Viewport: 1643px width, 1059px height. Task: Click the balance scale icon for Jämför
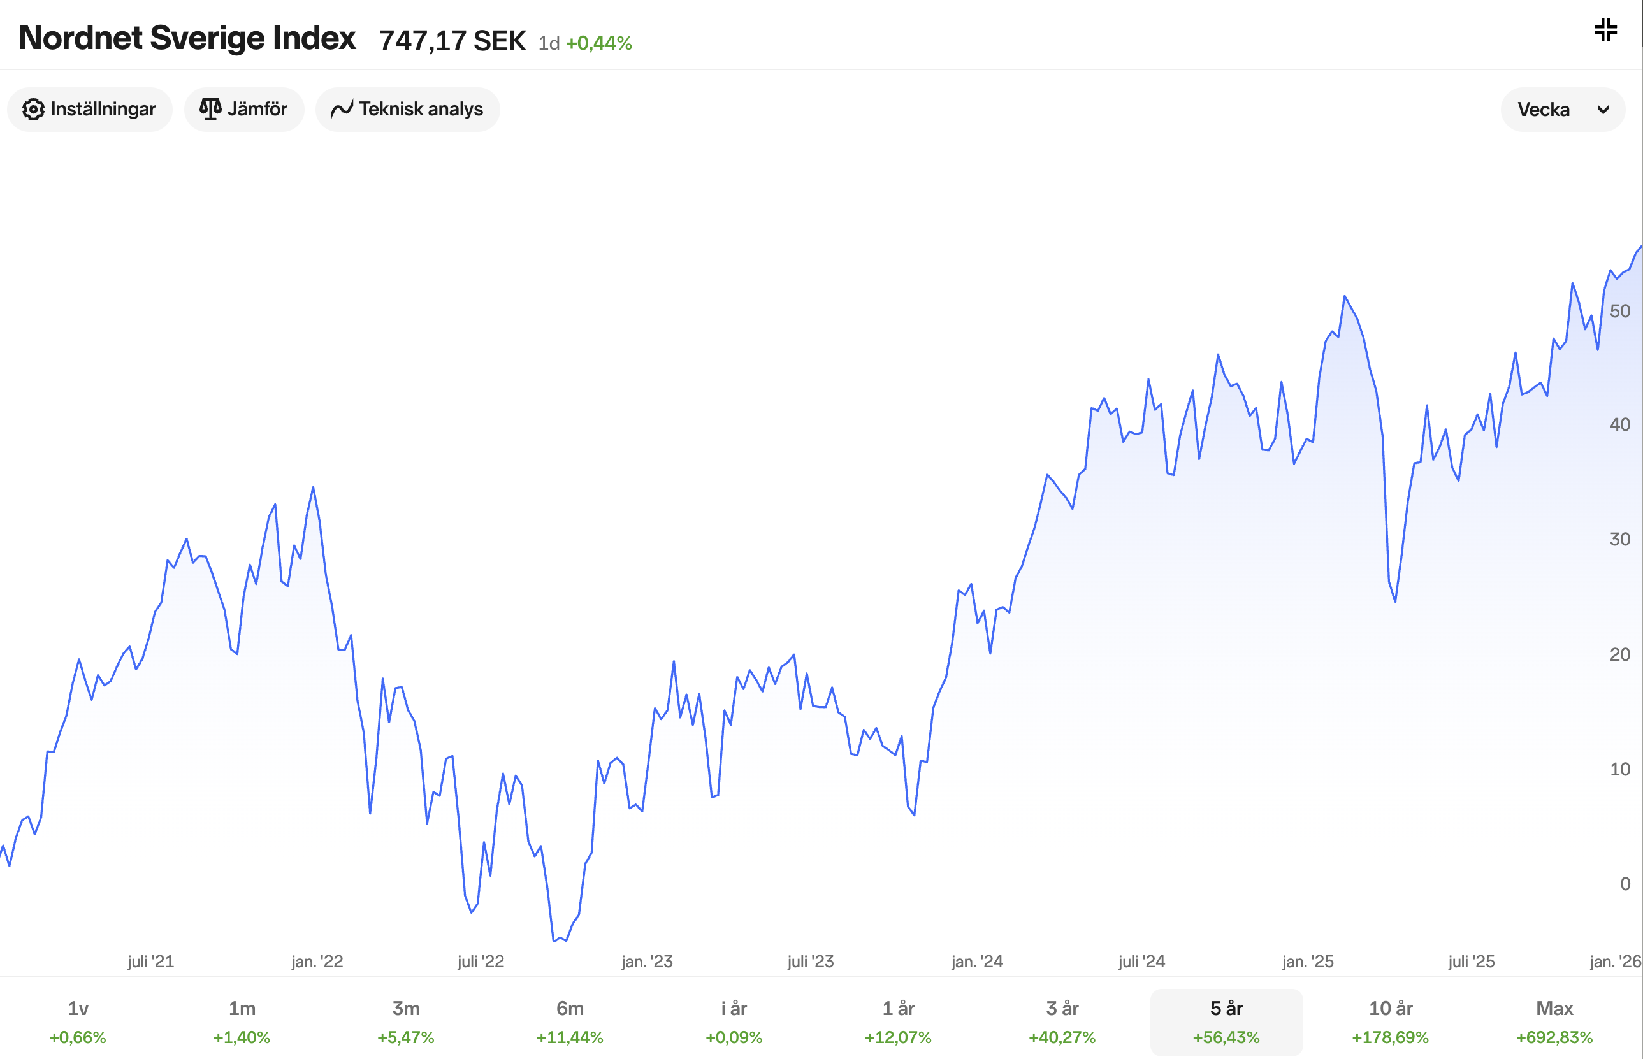pyautogui.click(x=210, y=110)
